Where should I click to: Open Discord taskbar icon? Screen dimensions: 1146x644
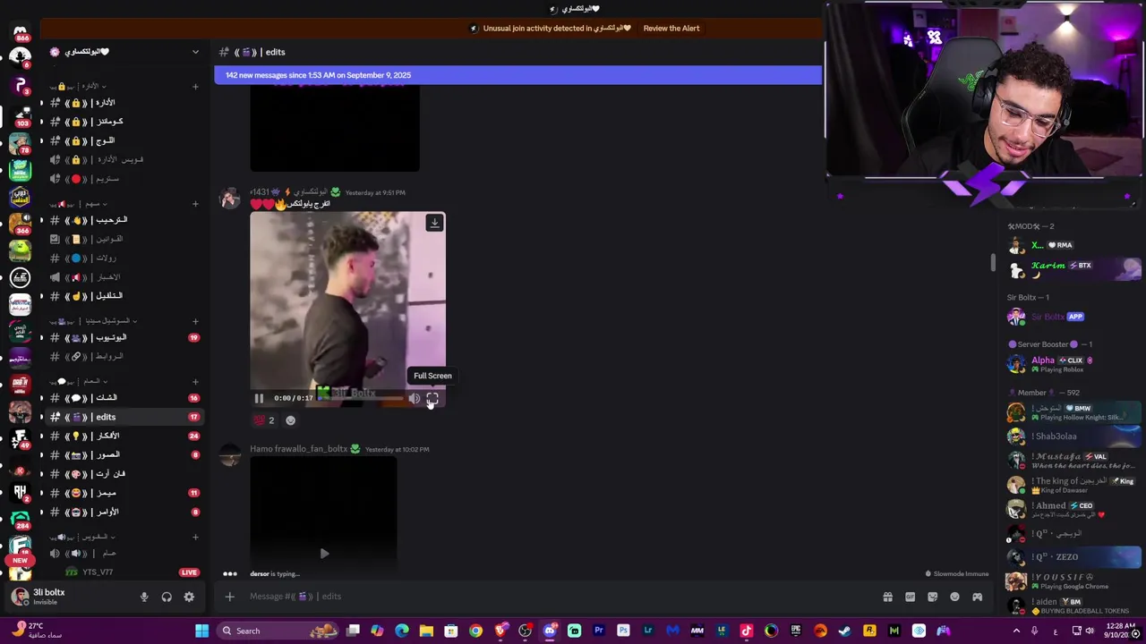tap(550, 631)
